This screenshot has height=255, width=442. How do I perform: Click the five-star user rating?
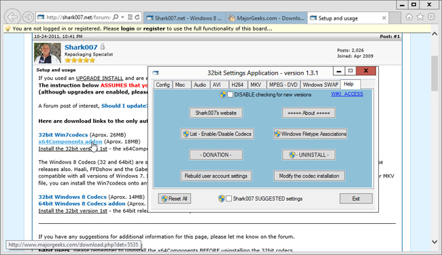pyautogui.click(x=80, y=60)
